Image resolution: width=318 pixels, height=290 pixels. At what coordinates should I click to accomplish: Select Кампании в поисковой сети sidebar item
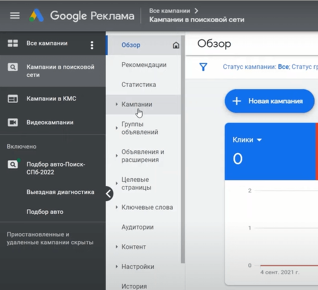point(53,71)
